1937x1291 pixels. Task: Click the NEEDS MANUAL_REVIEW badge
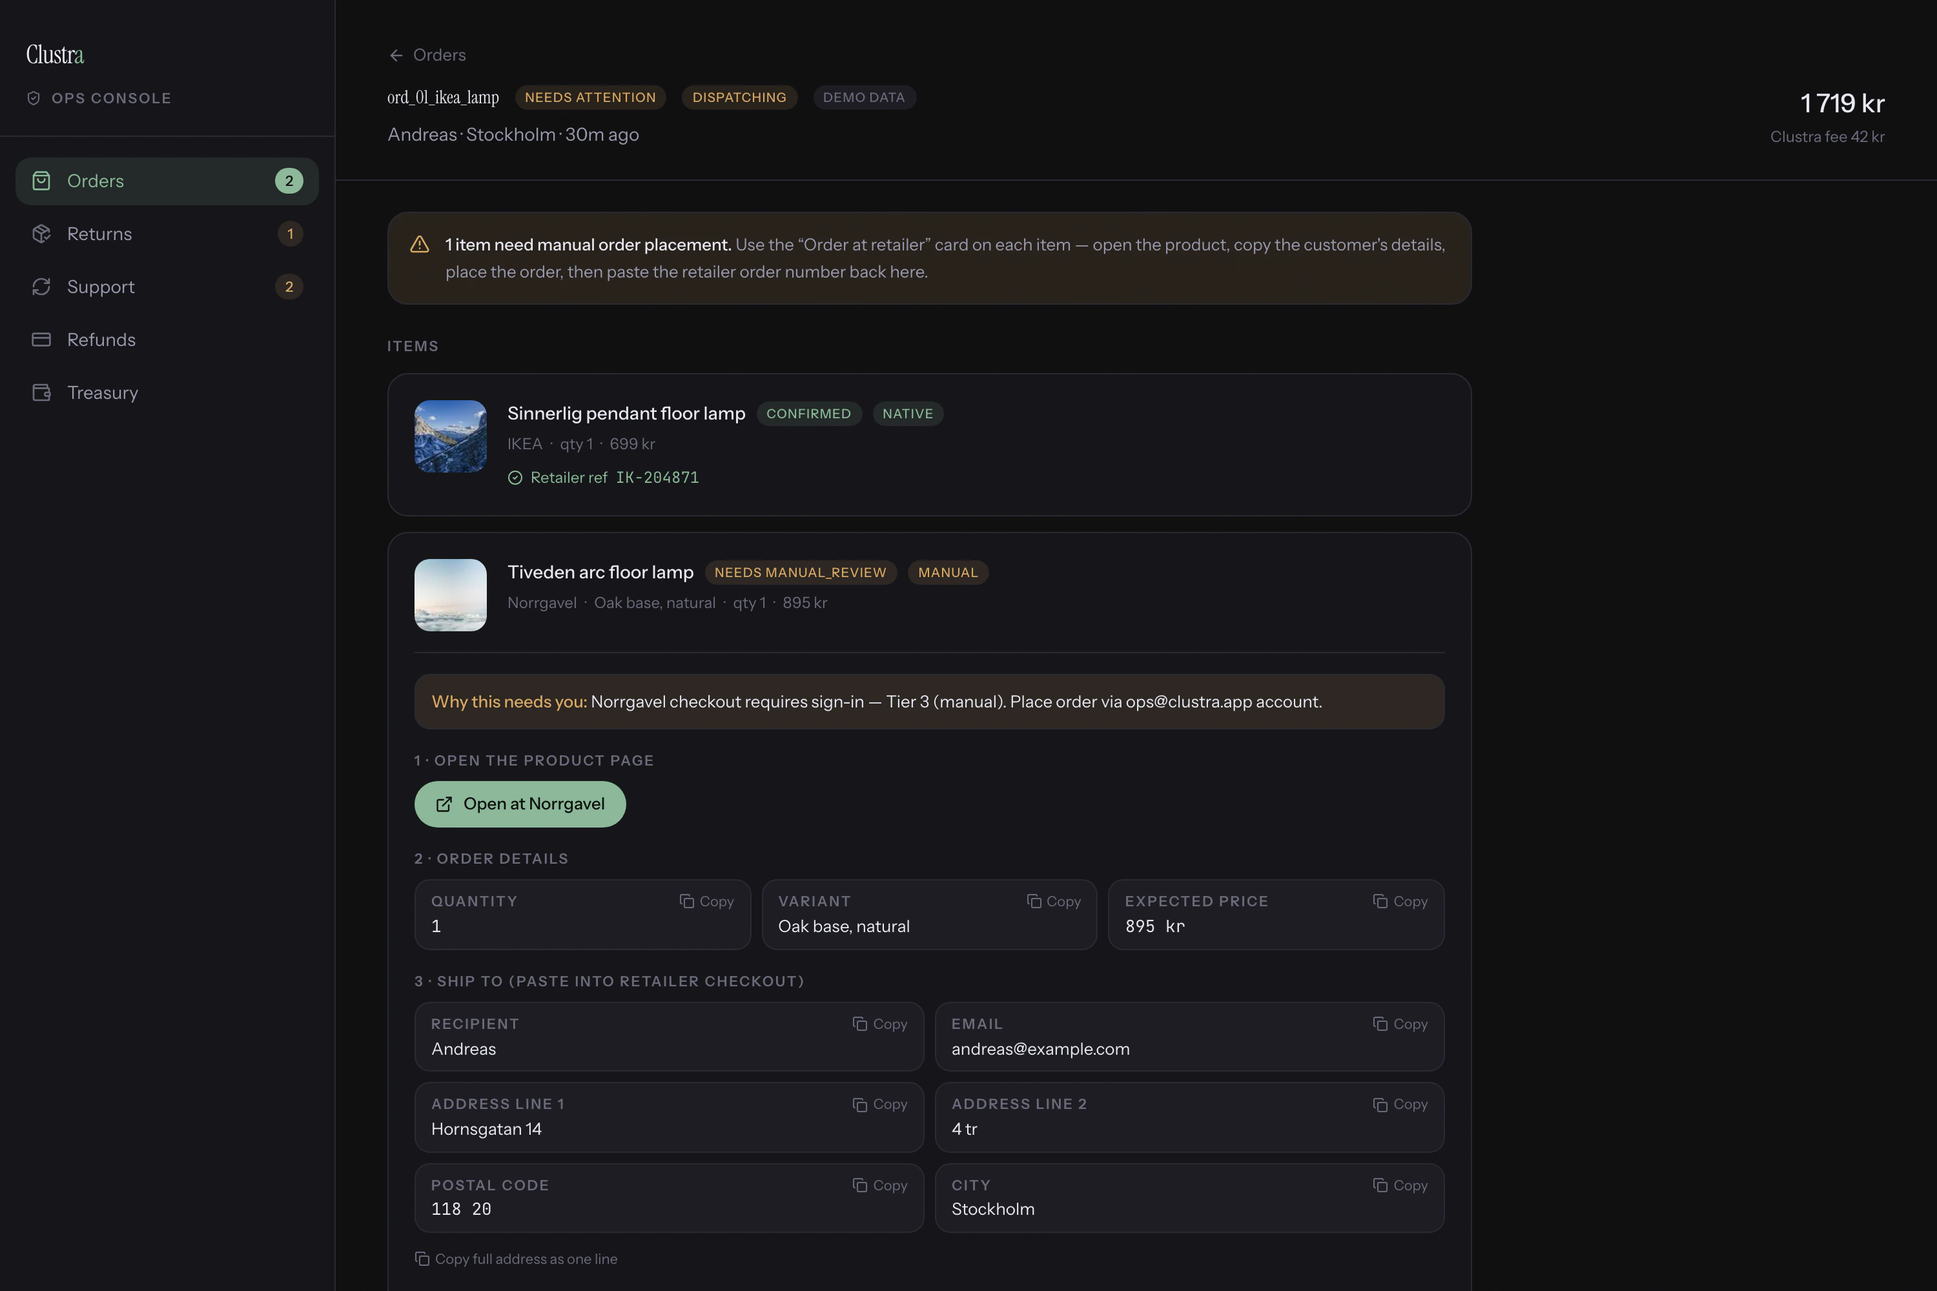(x=801, y=572)
